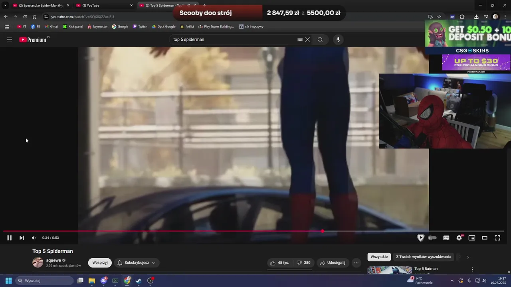Image resolution: width=511 pixels, height=287 pixels.
Task: Open the squewe channel name link
Action: (53, 260)
